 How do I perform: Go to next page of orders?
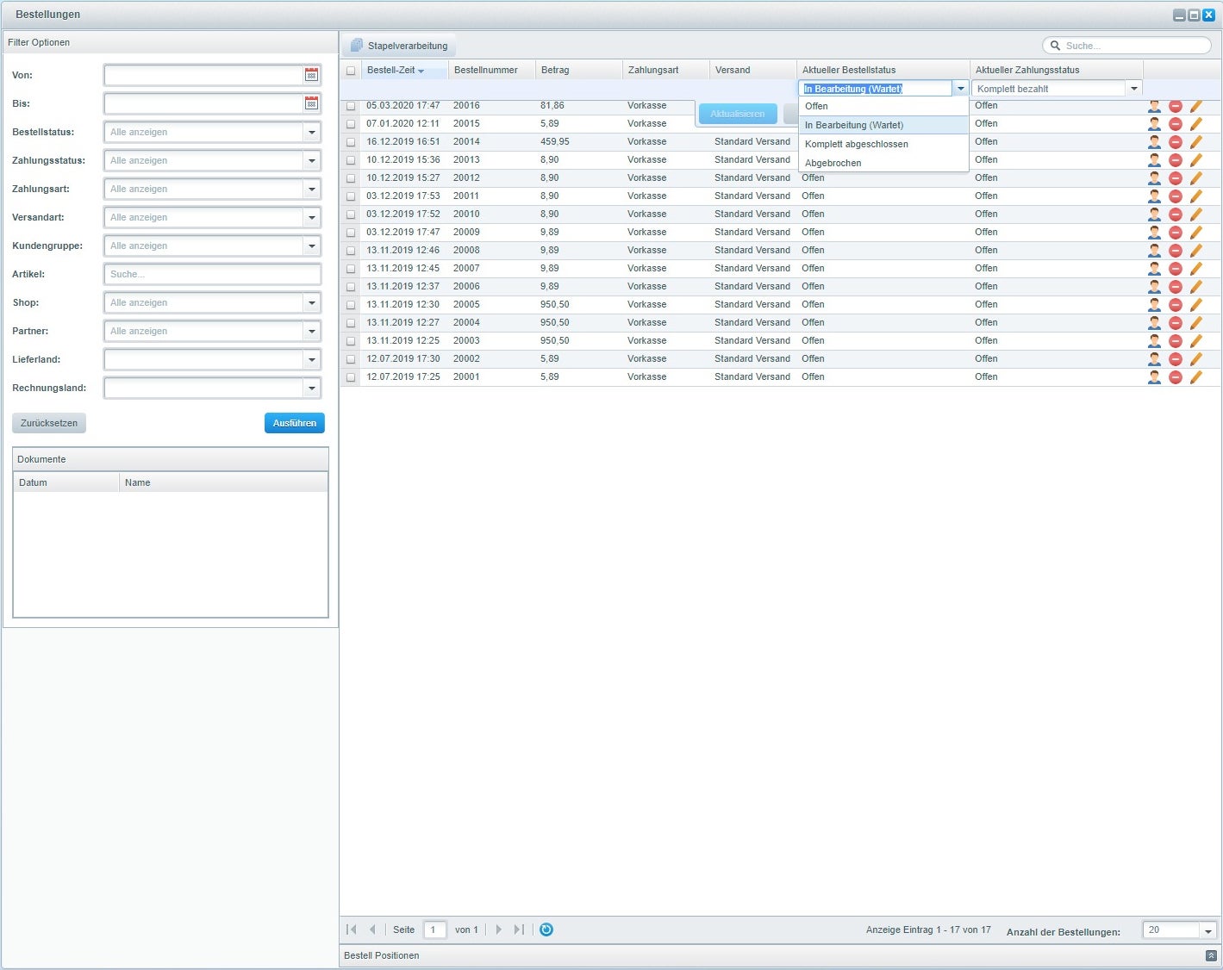498,930
